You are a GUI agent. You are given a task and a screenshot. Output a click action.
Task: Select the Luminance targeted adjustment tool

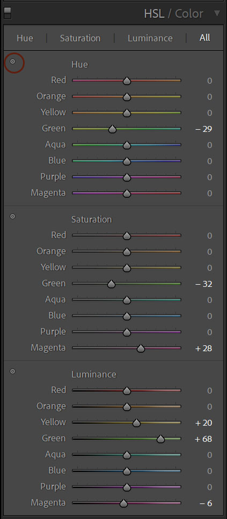tap(12, 371)
